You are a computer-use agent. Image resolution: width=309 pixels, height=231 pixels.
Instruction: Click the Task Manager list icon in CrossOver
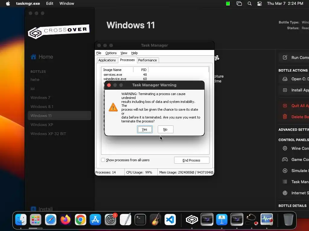(285, 182)
